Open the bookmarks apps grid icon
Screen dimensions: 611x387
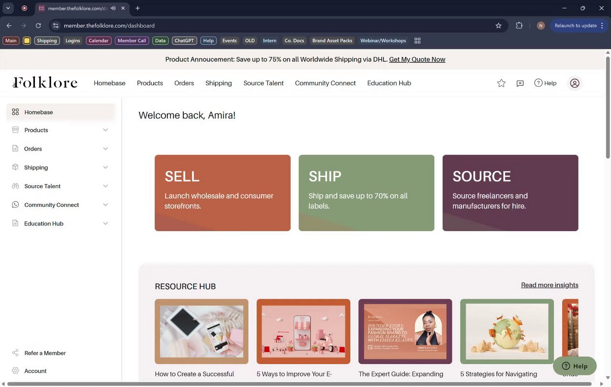417,41
